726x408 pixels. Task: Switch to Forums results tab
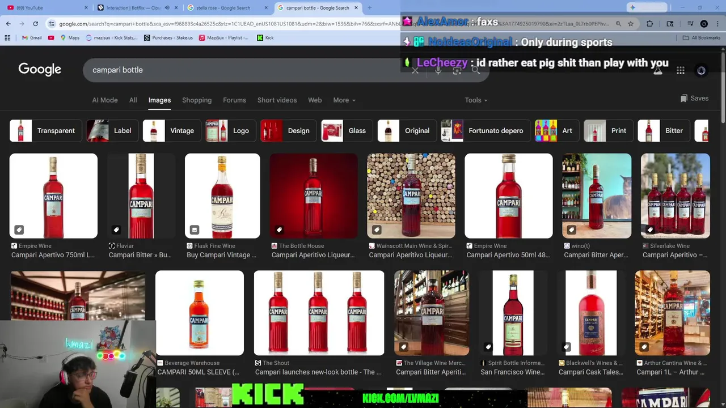coord(234,100)
